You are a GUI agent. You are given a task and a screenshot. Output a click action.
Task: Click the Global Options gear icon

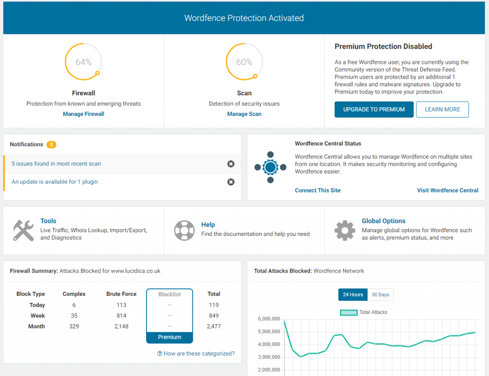coord(345,230)
